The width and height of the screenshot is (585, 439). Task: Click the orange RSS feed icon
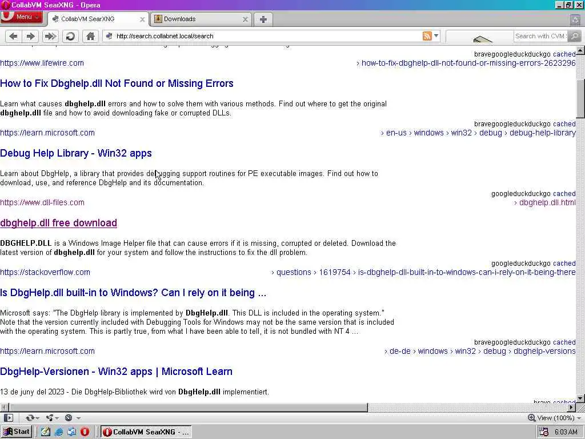427,36
